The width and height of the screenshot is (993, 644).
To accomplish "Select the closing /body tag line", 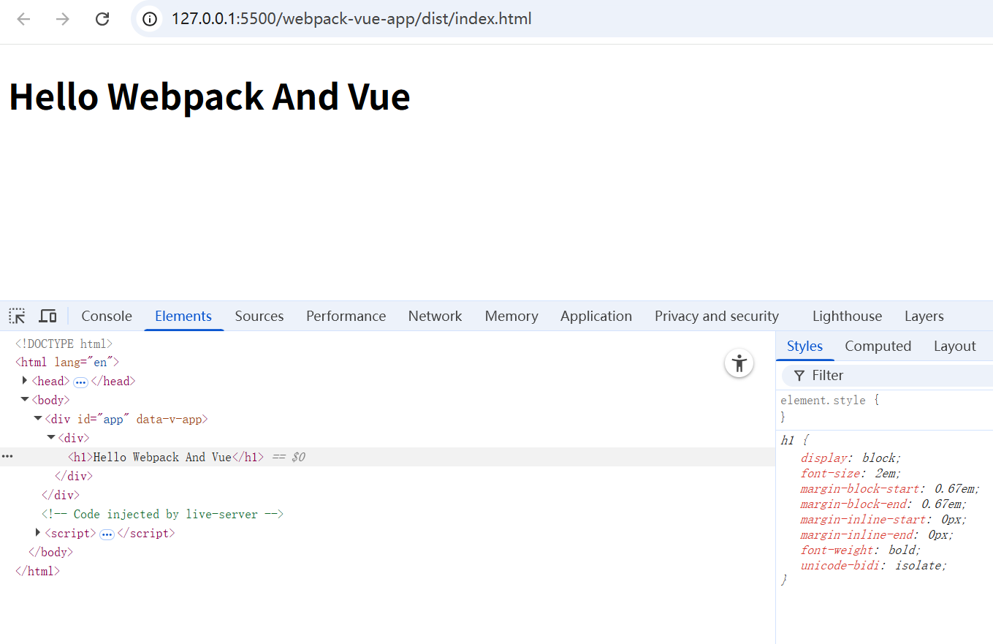I will tap(50, 552).
